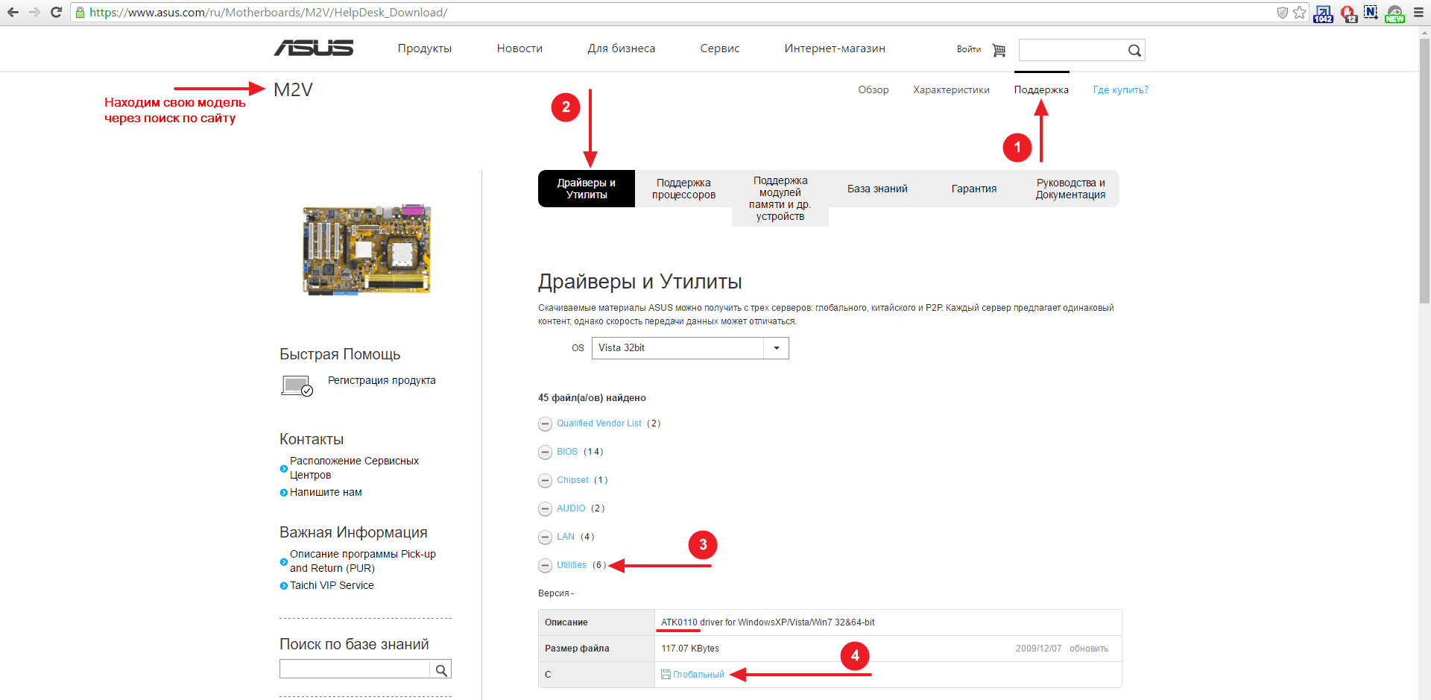
Task: Open Расположение Сервисных Центров link
Action: pyautogui.click(x=354, y=468)
